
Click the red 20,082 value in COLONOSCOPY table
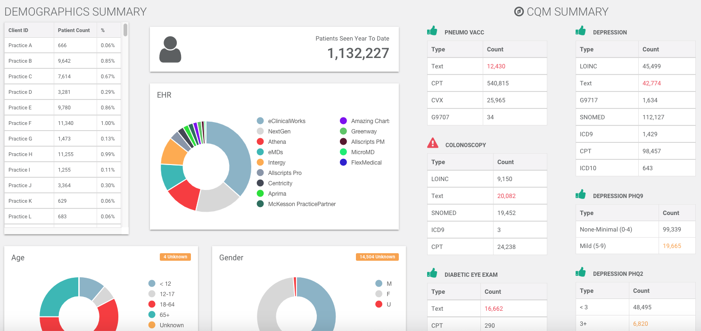506,196
